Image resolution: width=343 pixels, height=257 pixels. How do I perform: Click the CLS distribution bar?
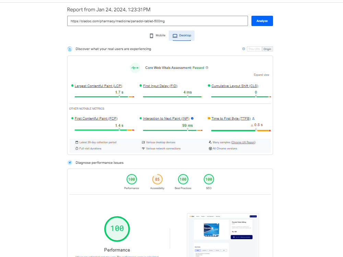241,97
